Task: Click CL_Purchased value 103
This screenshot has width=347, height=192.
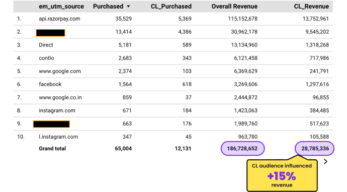Action: 187,71
